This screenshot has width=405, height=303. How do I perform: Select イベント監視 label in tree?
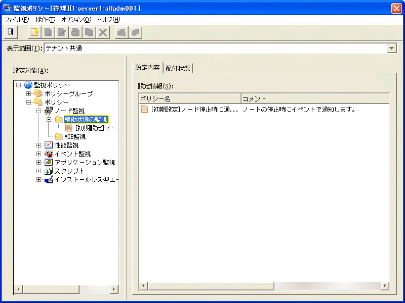pyautogui.click(x=72, y=154)
